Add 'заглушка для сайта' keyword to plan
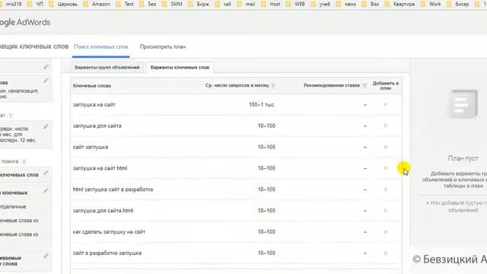Viewport: 487px width, 274px height. coord(386,126)
